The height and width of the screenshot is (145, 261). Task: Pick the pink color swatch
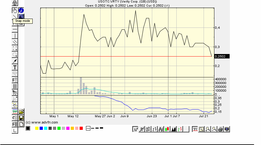(x=77, y=128)
